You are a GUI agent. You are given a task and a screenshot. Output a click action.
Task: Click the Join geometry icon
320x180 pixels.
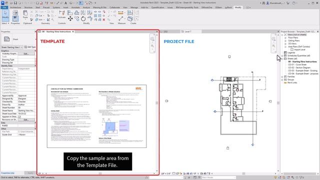click(36, 19)
